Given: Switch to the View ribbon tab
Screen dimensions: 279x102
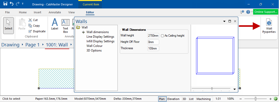Looking at the screenshot, I should 71,12.
